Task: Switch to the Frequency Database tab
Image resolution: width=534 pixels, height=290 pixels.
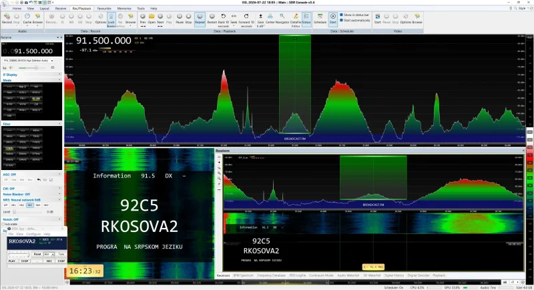Action: coord(272,275)
